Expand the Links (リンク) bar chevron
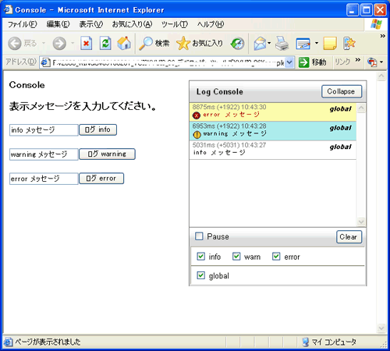This screenshot has height=351, width=390. pyautogui.click(x=358, y=60)
